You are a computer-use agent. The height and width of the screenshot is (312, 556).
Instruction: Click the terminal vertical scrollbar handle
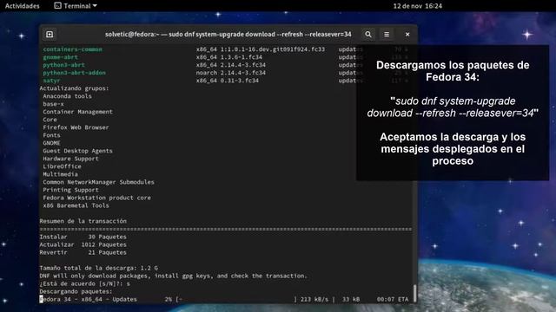pos(414,293)
